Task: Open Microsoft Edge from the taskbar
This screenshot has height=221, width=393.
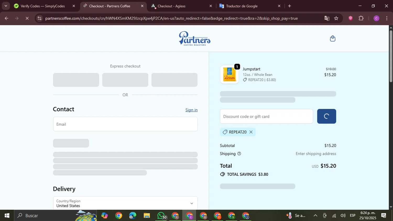Action: point(133,215)
